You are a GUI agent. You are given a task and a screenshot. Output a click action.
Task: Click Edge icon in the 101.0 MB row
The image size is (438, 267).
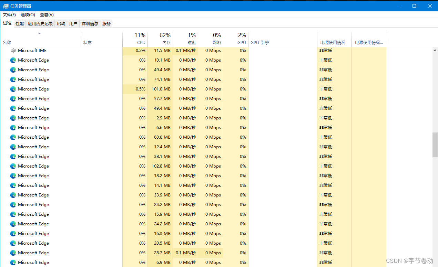(13, 89)
